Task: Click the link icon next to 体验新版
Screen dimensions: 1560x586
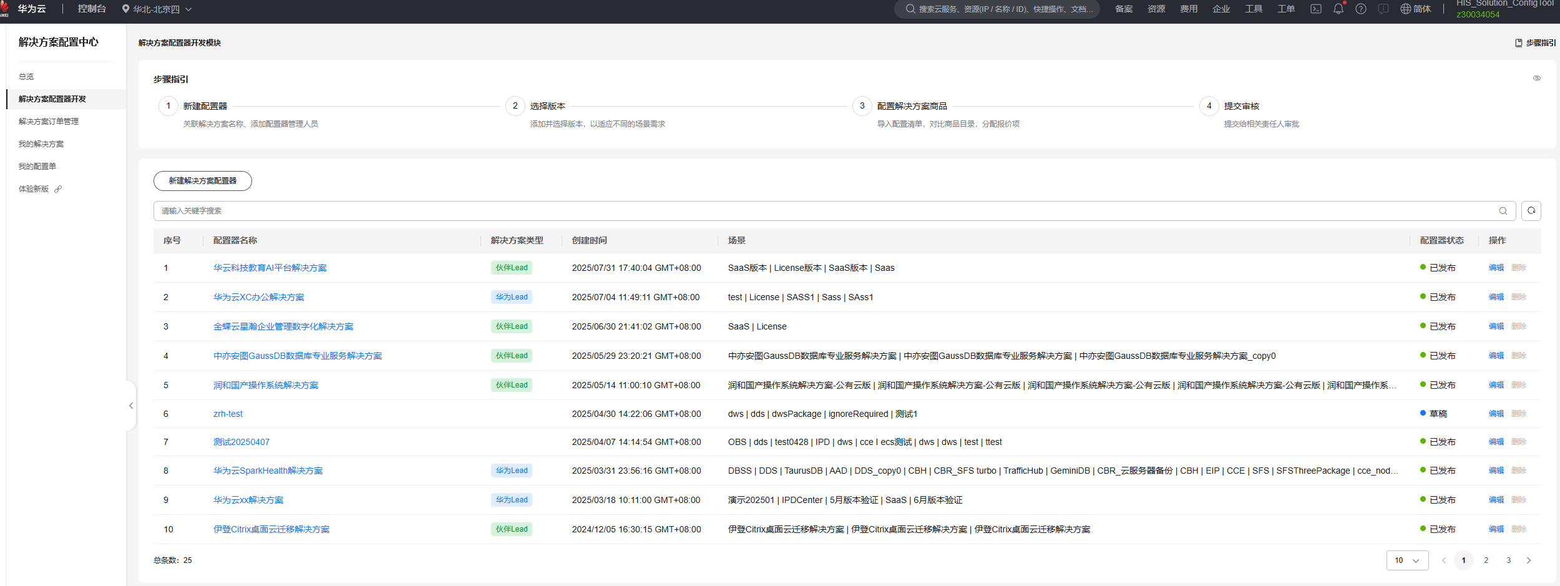Action: [x=58, y=189]
